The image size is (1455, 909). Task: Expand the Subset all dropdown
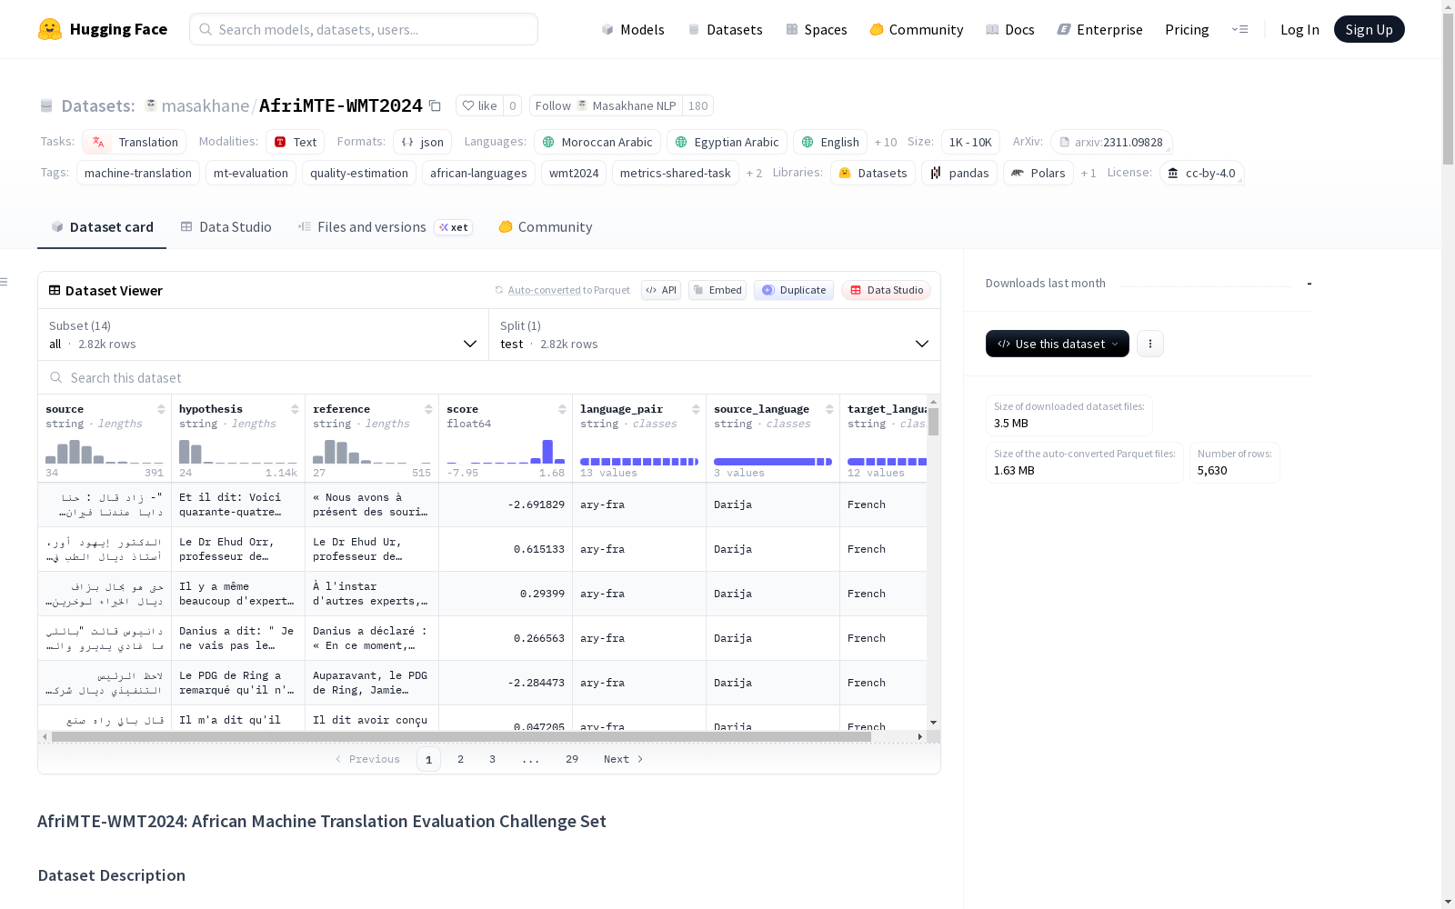click(x=263, y=335)
